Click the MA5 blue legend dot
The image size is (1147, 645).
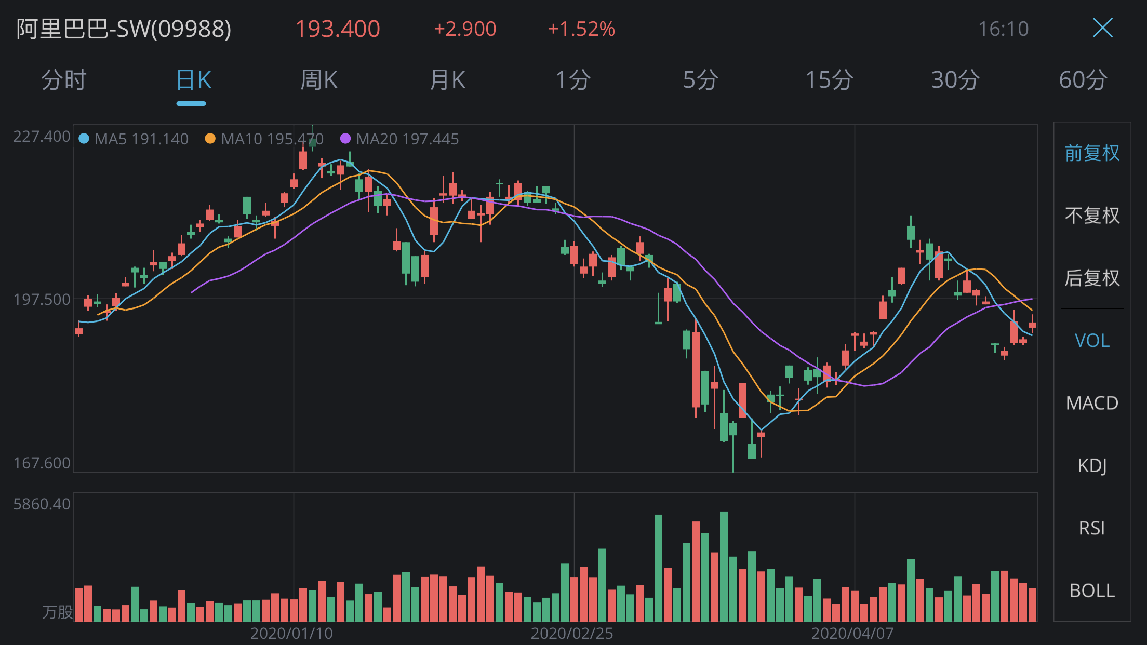point(84,139)
